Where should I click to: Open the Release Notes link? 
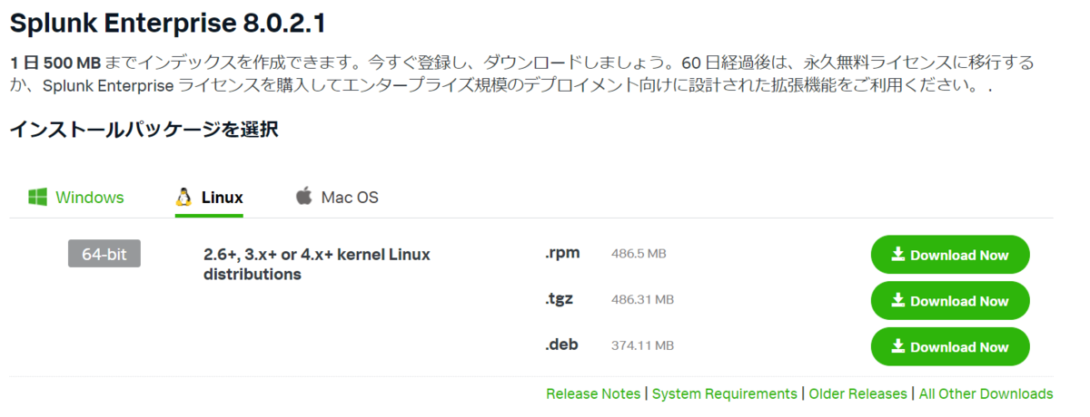(x=593, y=393)
